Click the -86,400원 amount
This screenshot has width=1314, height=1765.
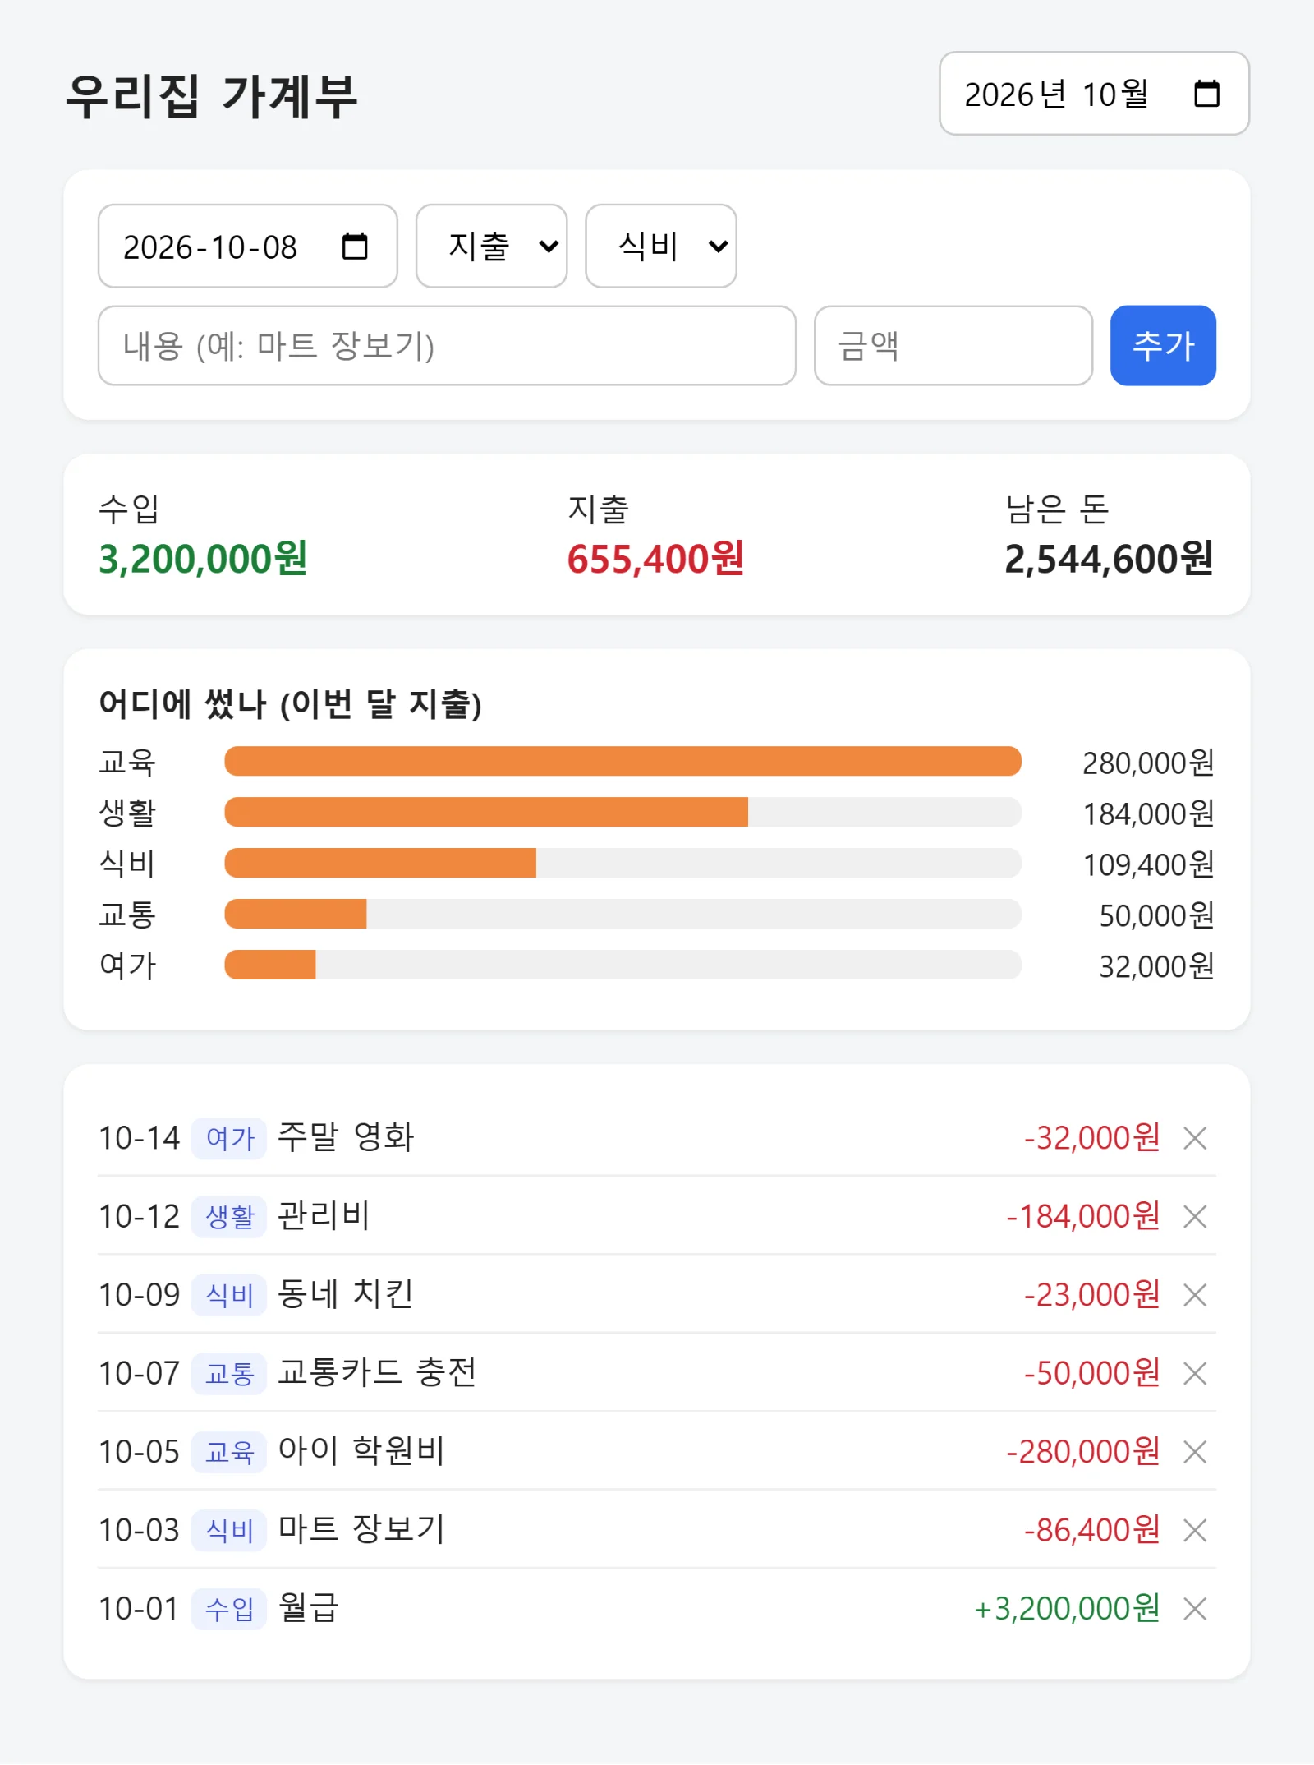coord(1092,1530)
